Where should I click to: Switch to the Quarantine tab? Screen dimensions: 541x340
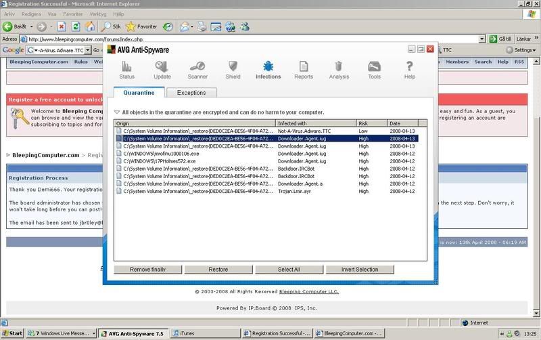tap(139, 93)
